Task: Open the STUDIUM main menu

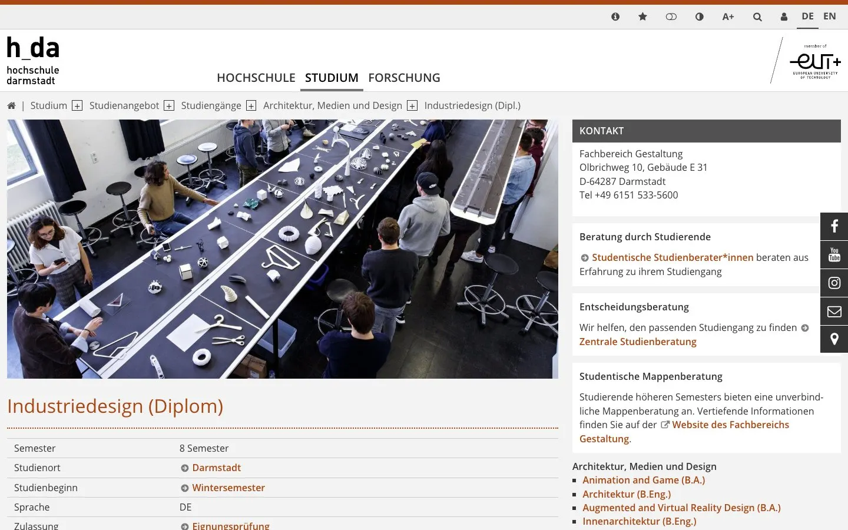Action: tap(332, 78)
